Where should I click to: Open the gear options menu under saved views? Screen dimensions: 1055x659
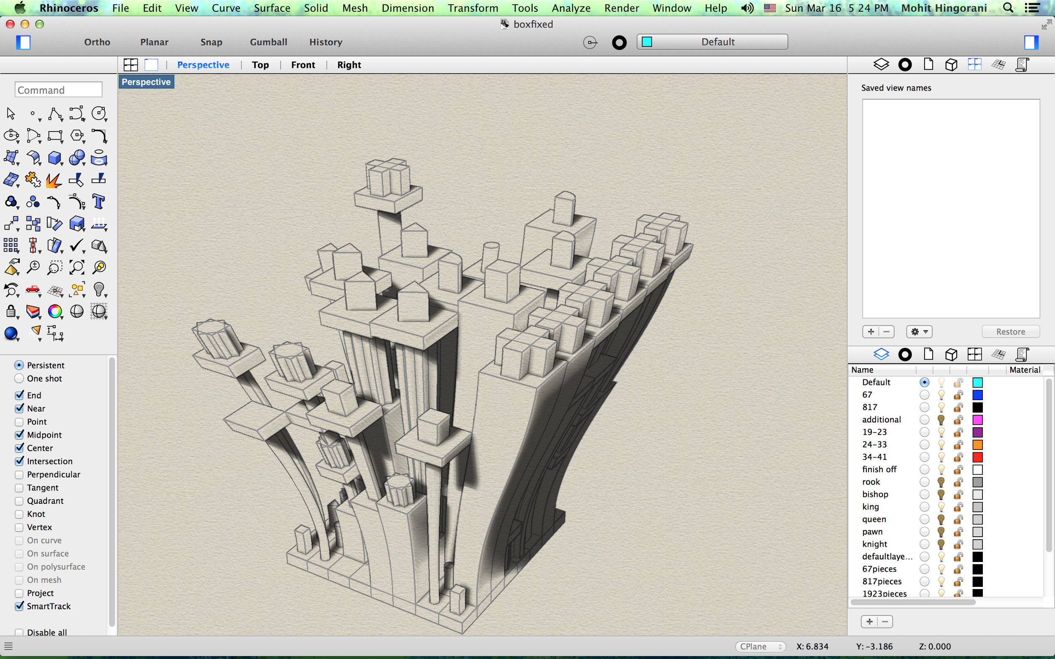coord(920,332)
